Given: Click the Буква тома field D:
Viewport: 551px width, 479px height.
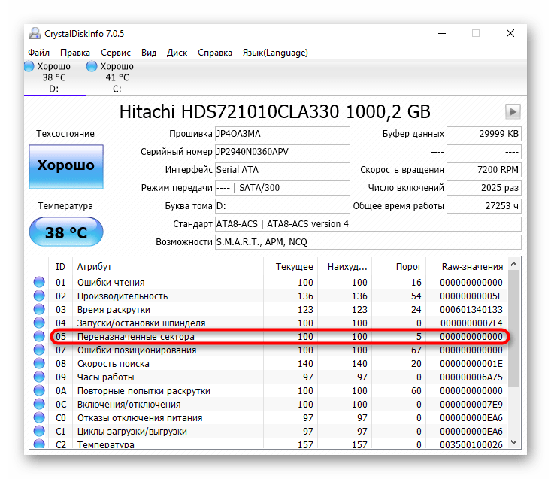Looking at the screenshot, I should tap(283, 206).
